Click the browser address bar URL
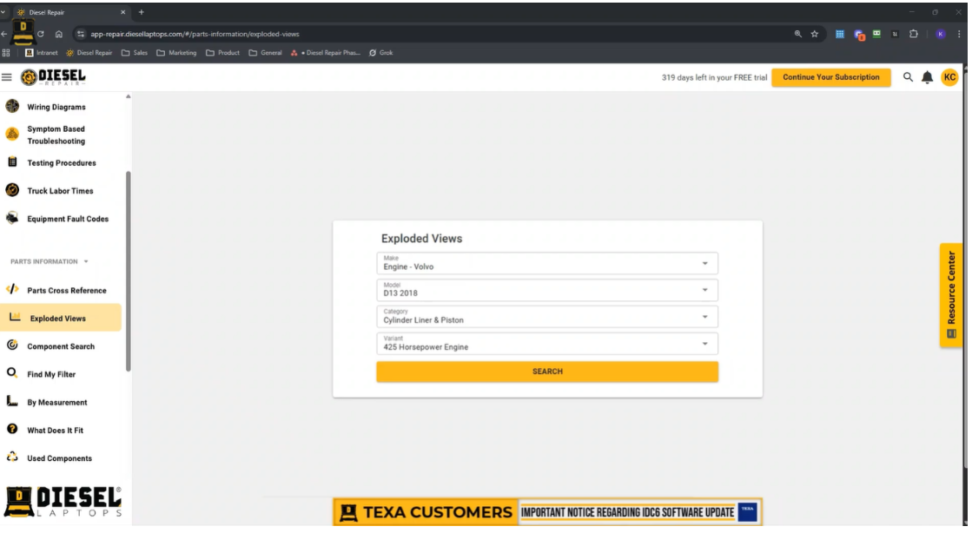 [x=195, y=34]
